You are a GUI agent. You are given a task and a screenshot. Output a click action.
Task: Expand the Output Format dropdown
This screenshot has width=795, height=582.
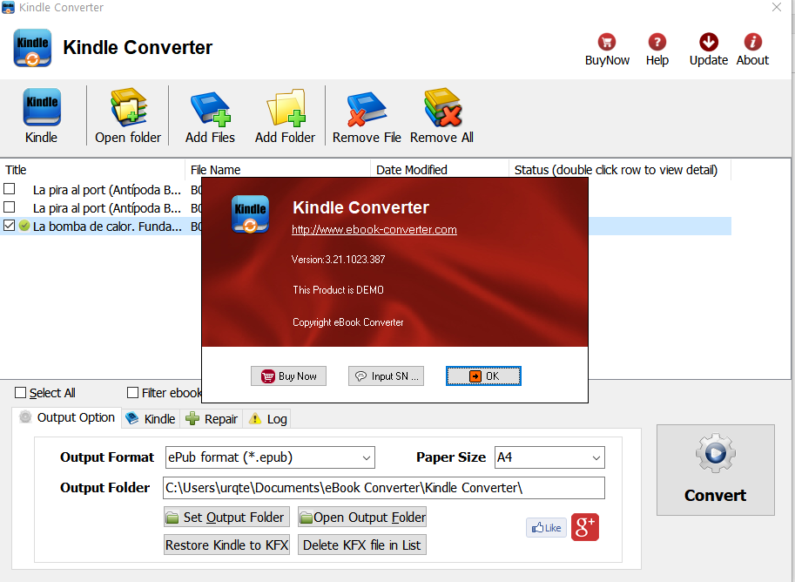point(269,457)
